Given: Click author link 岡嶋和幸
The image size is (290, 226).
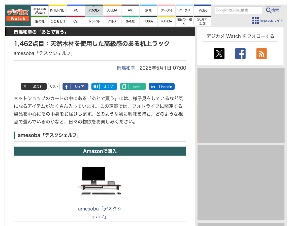Looking at the screenshot, I should click(x=126, y=68).
